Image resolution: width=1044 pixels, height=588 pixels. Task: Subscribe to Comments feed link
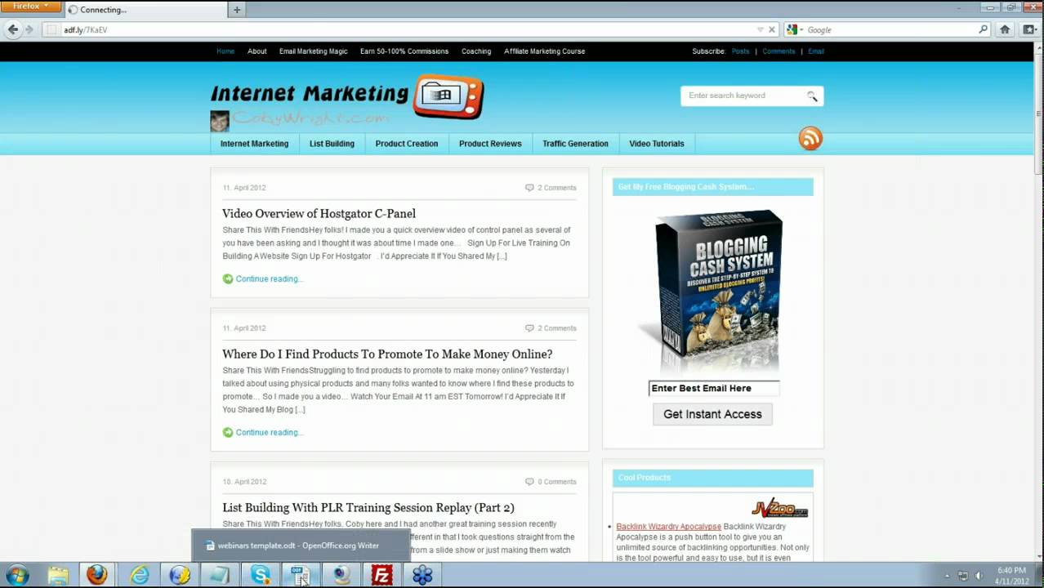click(x=779, y=51)
